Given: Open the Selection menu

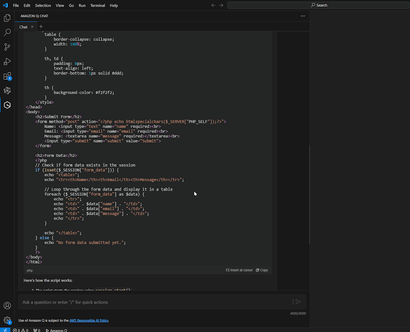Looking at the screenshot, I should point(43,5).
